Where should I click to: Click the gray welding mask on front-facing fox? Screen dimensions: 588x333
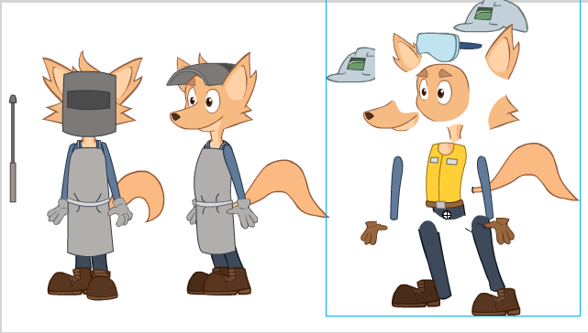[x=89, y=103]
